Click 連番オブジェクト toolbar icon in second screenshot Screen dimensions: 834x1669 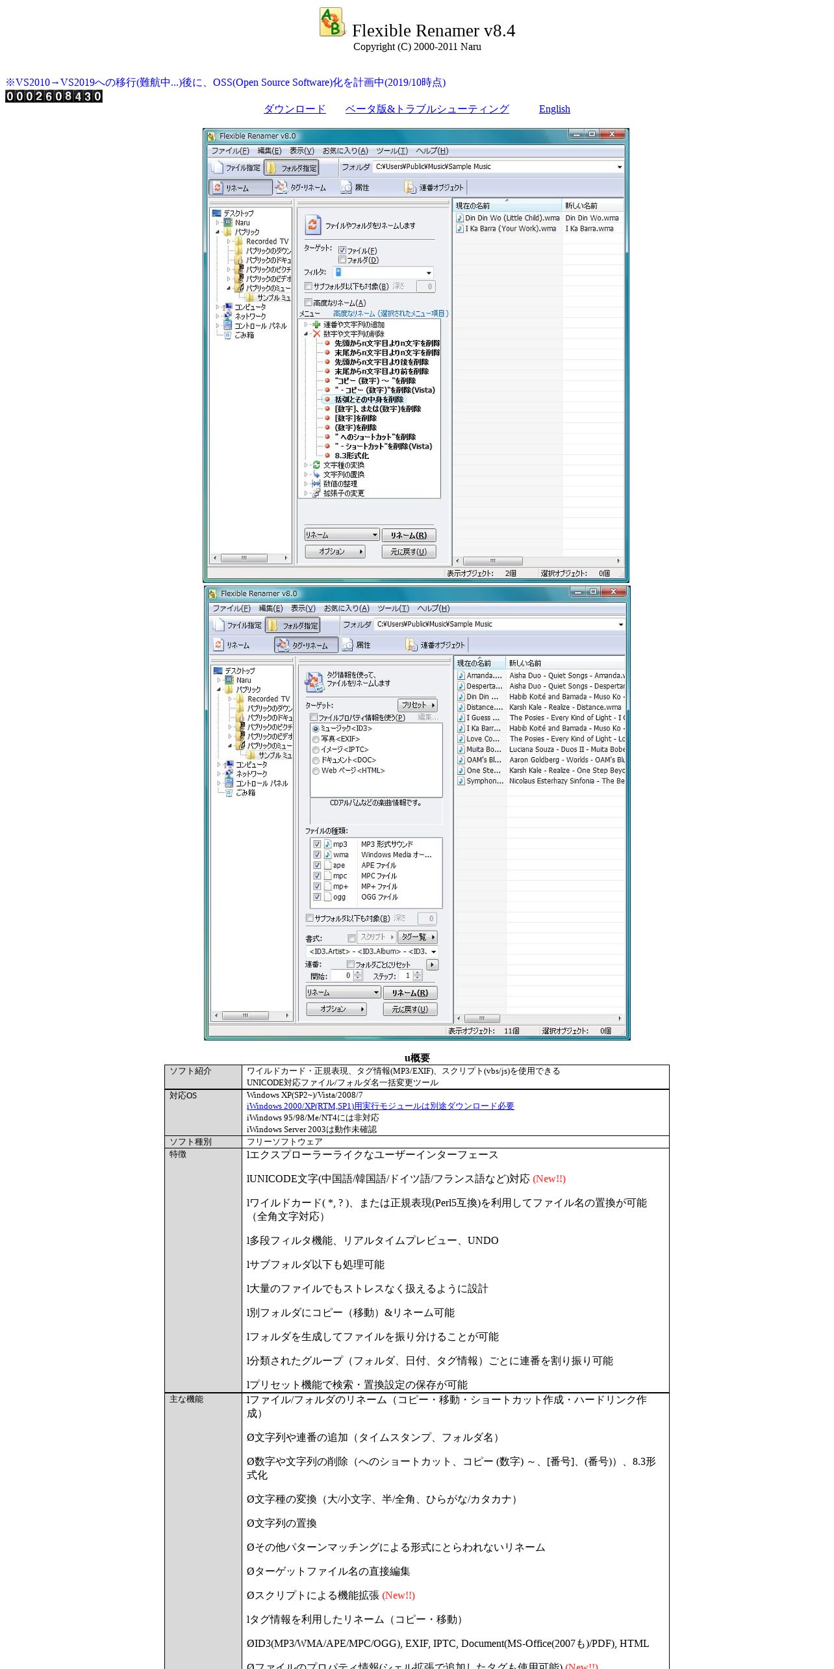411,645
